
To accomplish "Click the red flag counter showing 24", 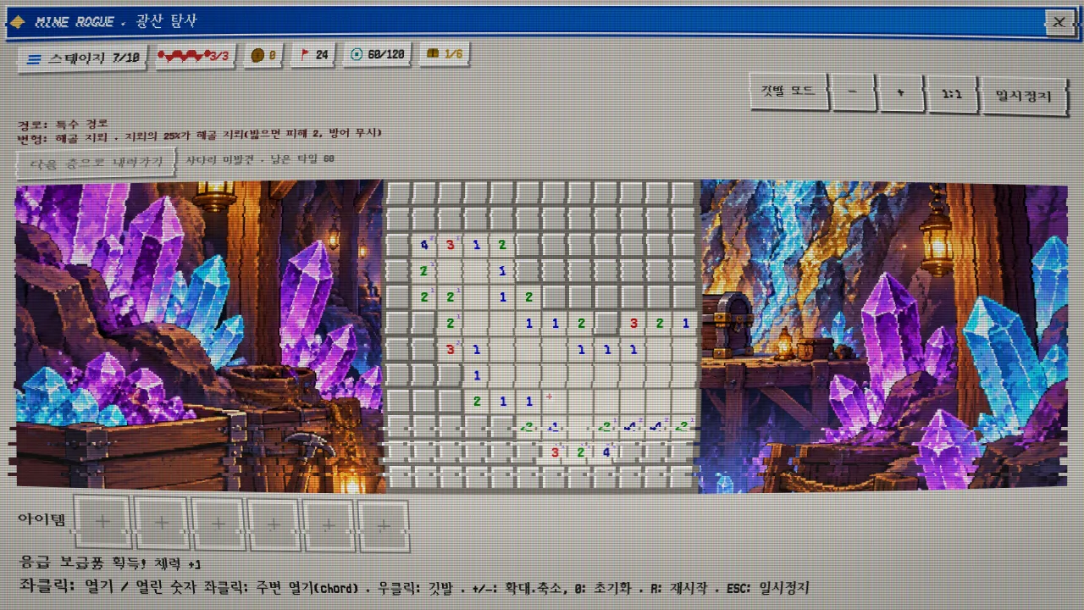I will (x=312, y=55).
